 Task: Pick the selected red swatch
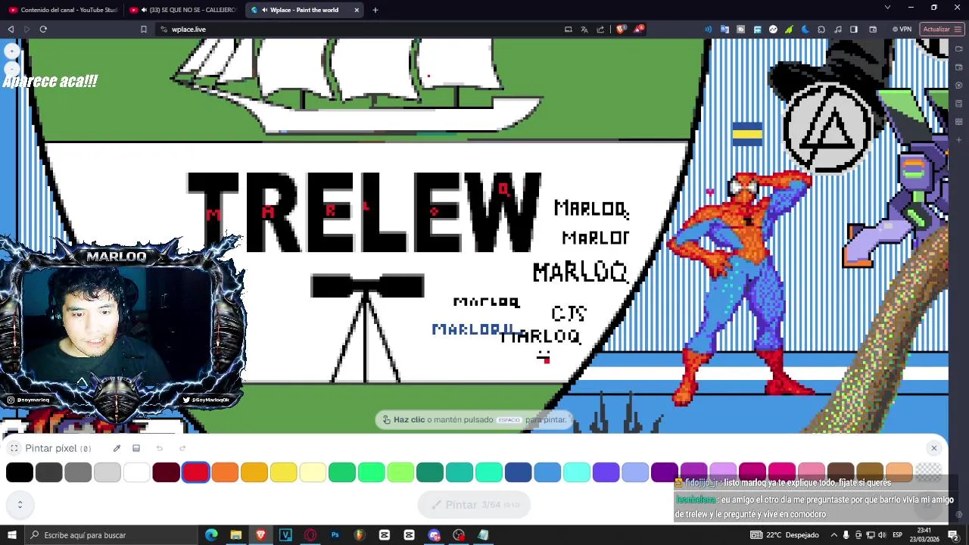tap(195, 472)
